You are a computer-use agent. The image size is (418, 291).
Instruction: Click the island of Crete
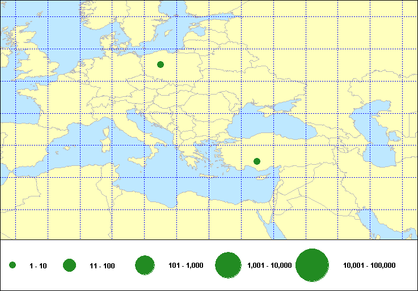(208, 177)
